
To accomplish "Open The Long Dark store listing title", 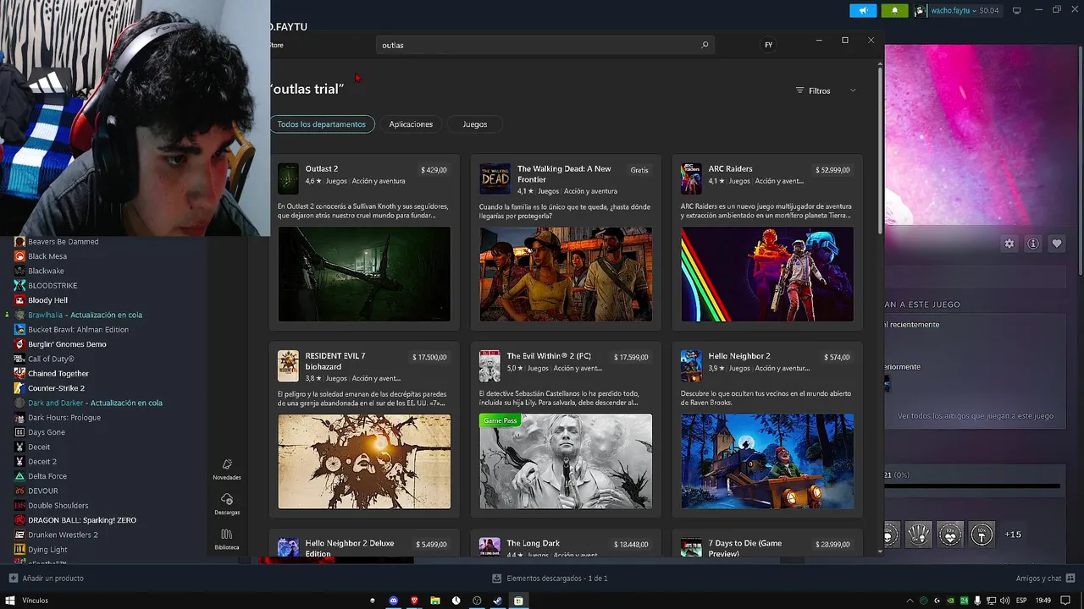I will [533, 543].
